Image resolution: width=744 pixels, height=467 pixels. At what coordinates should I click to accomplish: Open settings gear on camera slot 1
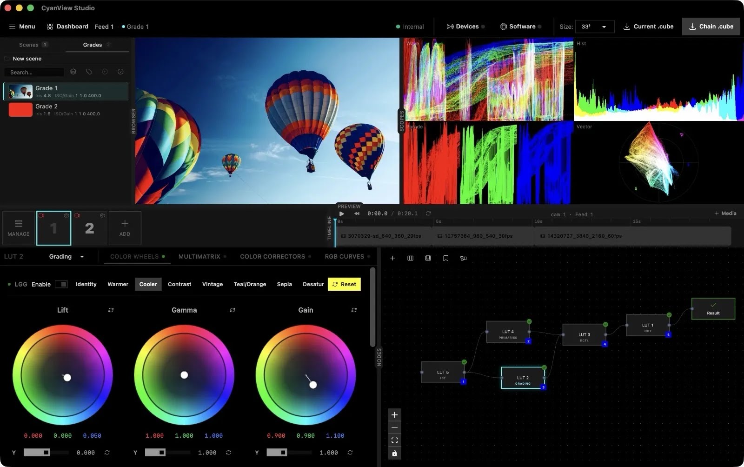(x=66, y=216)
